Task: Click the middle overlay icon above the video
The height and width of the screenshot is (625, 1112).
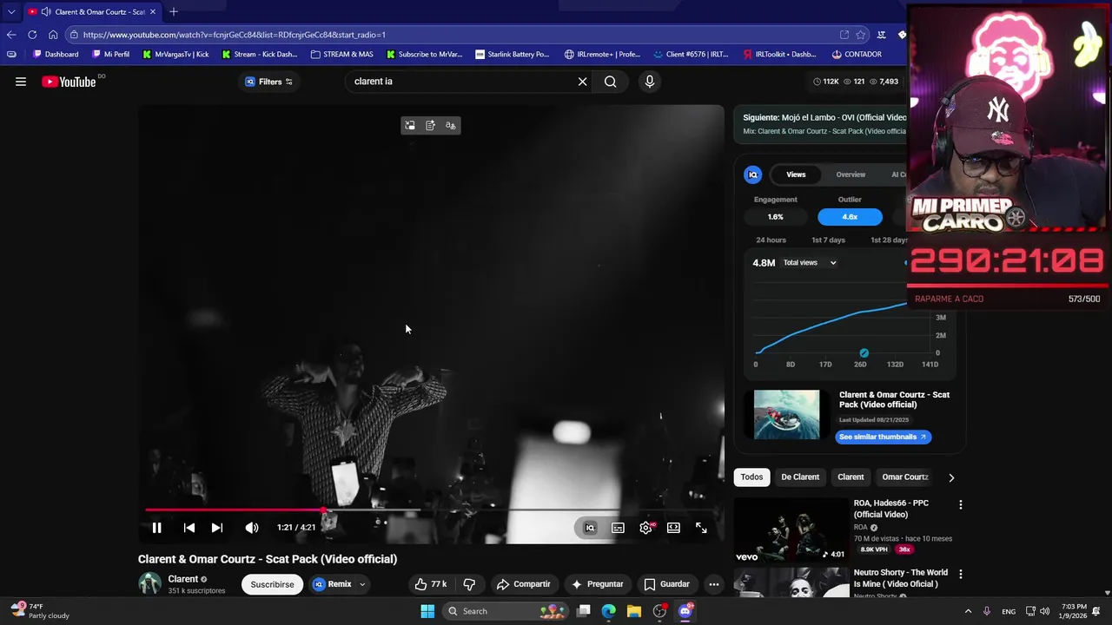Action: tap(430, 126)
